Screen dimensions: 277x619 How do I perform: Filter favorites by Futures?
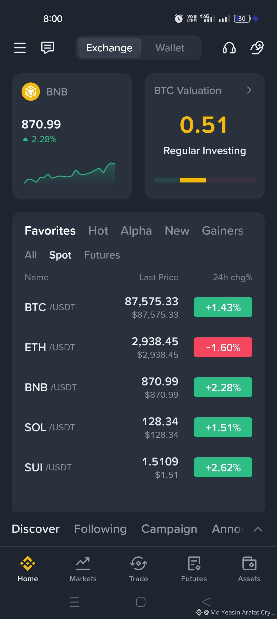point(102,255)
